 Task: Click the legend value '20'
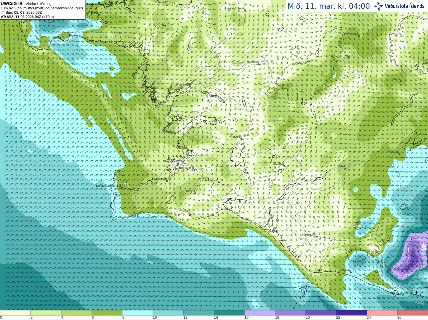(x=308, y=318)
